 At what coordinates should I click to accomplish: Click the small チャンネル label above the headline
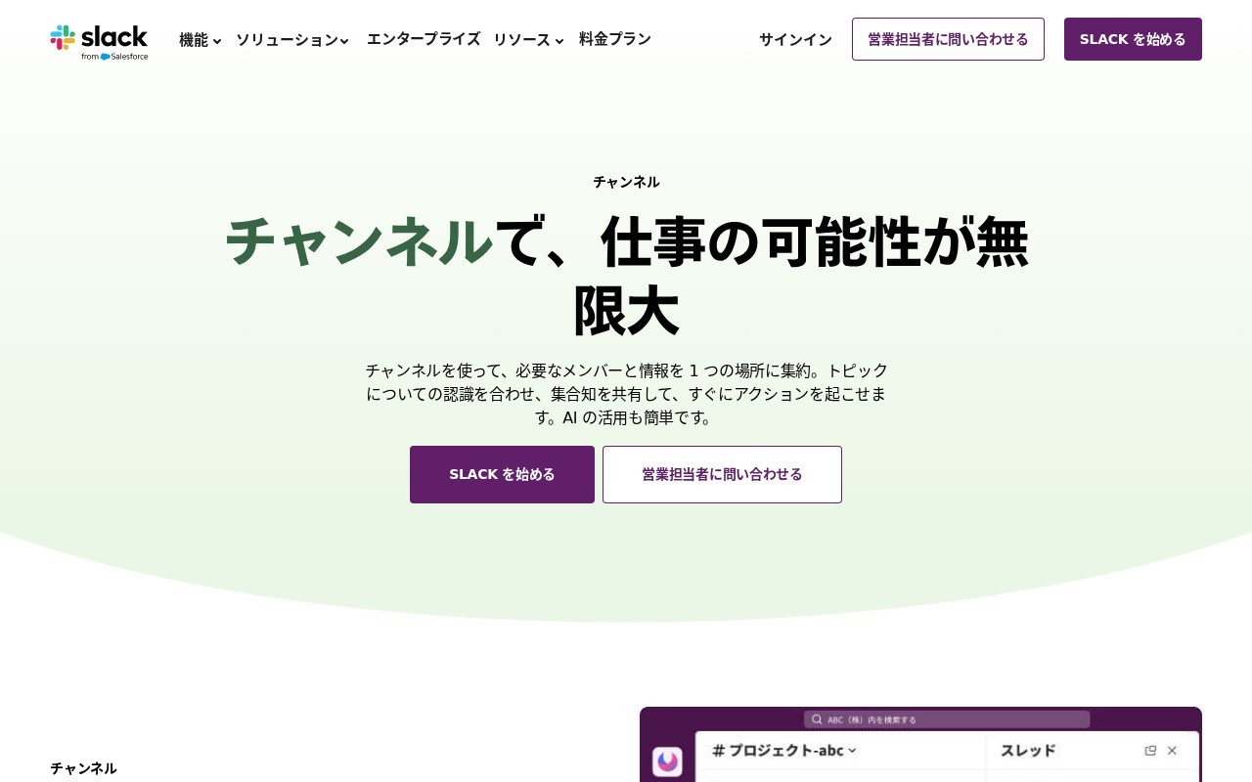626,182
